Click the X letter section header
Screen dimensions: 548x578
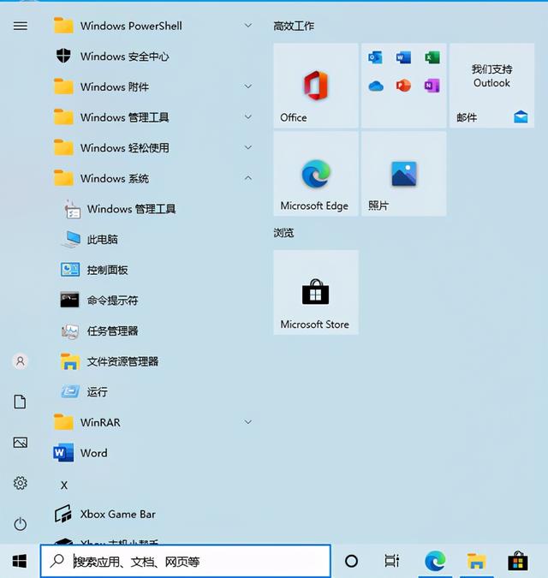pos(64,486)
